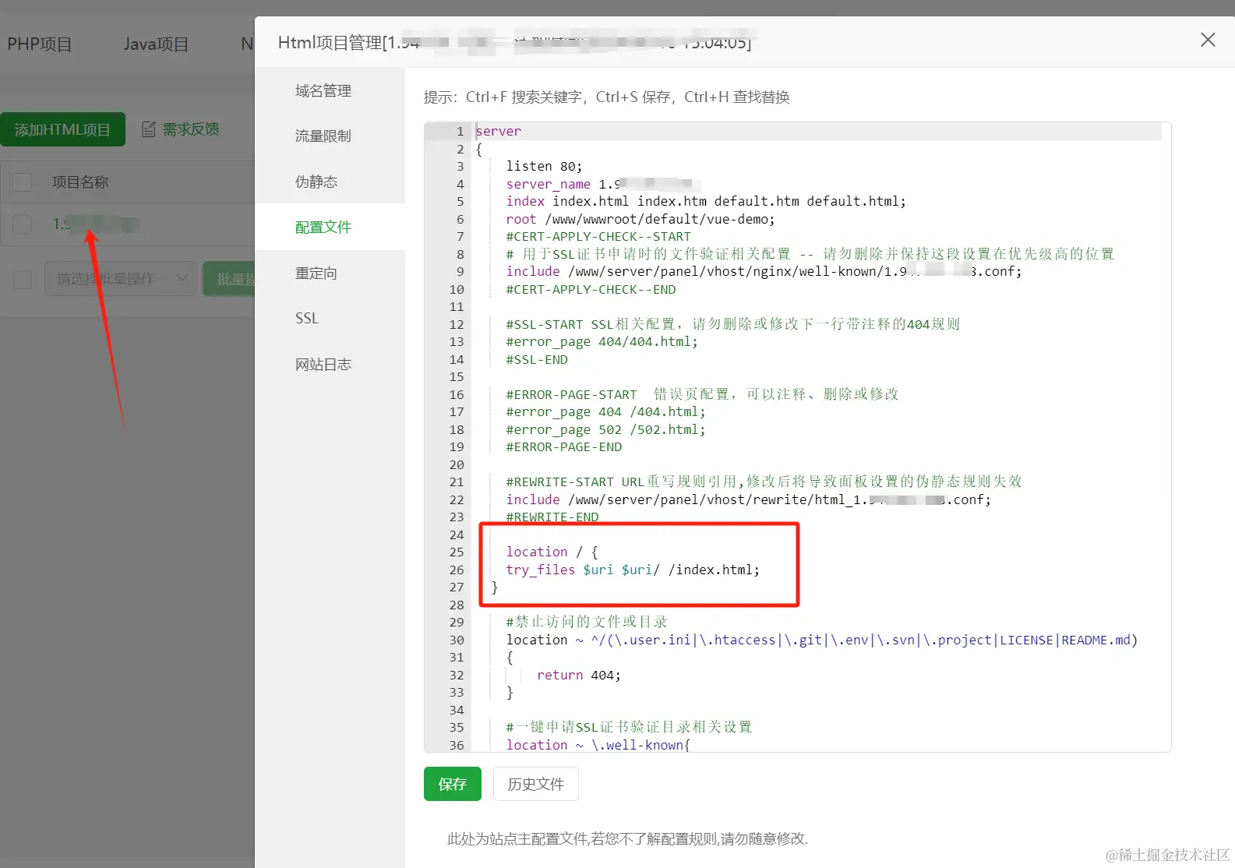The height and width of the screenshot is (868, 1235).
Task: Close the Html项目管理 dialog
Action: click(1208, 40)
